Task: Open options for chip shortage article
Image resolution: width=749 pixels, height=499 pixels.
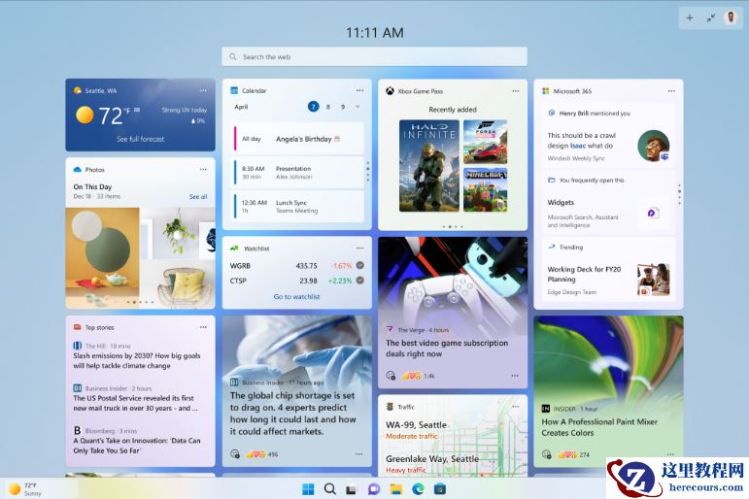Action: pos(358,454)
